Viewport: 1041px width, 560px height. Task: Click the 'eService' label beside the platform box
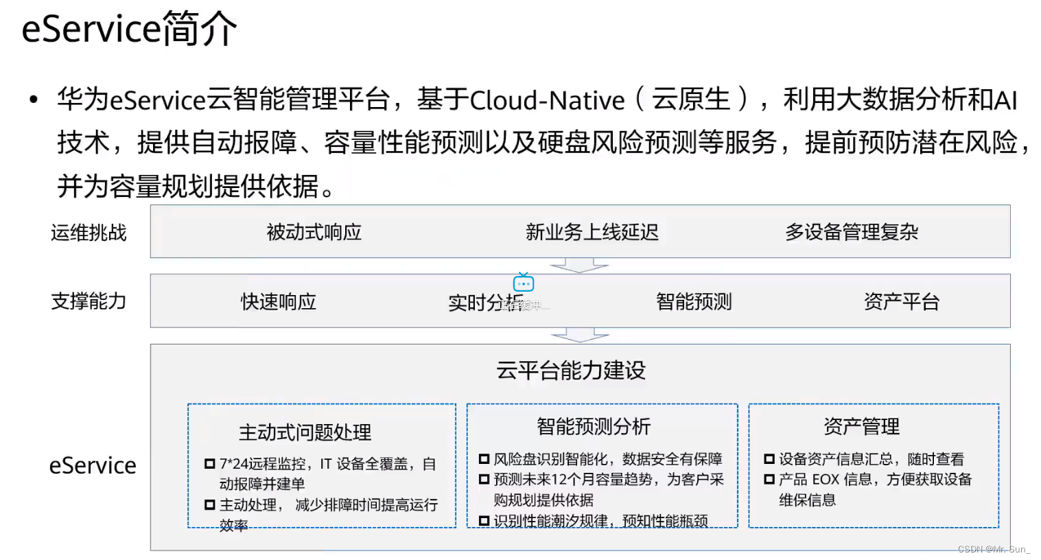[93, 465]
